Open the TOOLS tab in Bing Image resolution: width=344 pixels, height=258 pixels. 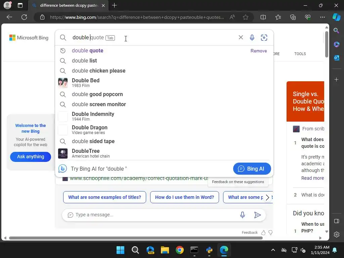(300, 54)
